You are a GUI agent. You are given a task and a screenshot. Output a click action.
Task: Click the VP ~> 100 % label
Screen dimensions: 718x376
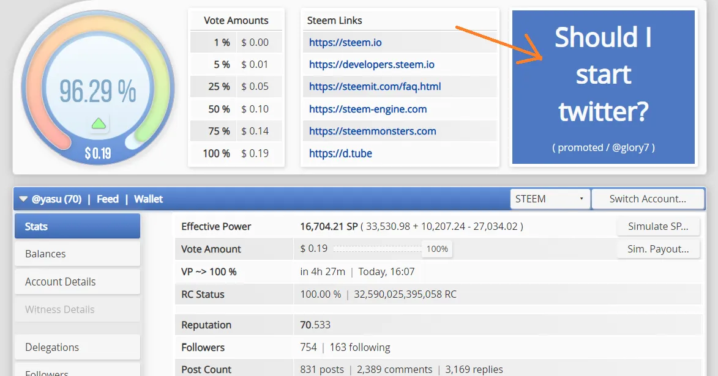209,271
